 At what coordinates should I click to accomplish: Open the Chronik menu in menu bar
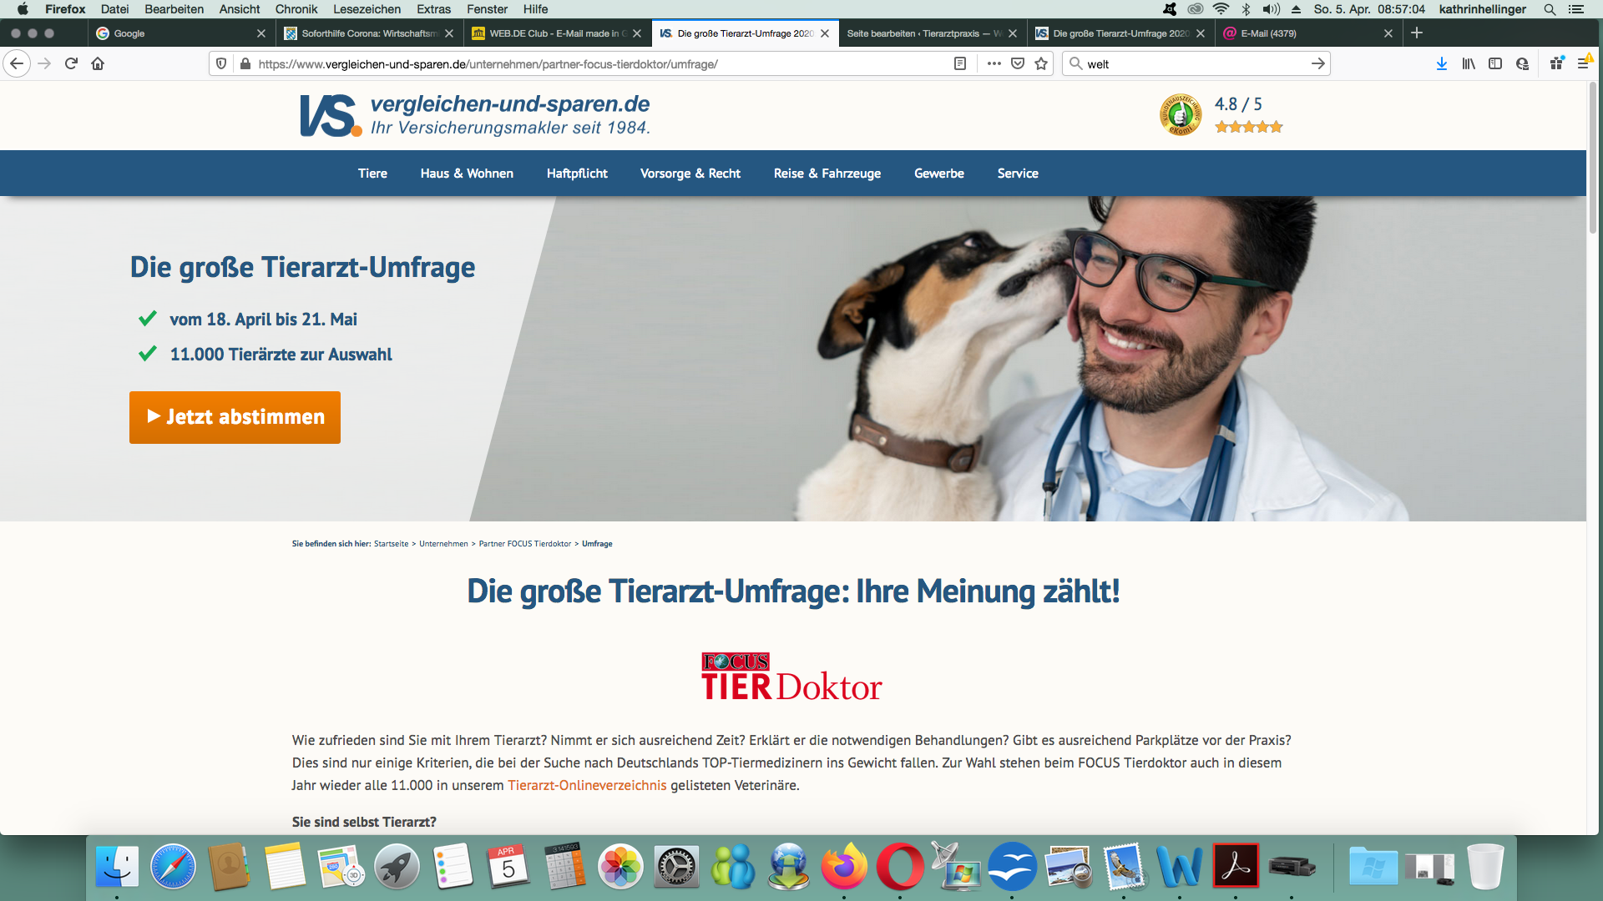pos(296,9)
